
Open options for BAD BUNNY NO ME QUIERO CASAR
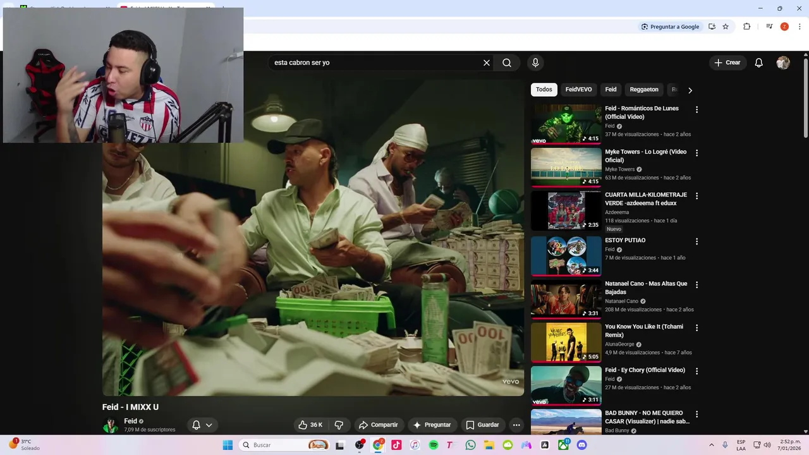[x=697, y=415]
